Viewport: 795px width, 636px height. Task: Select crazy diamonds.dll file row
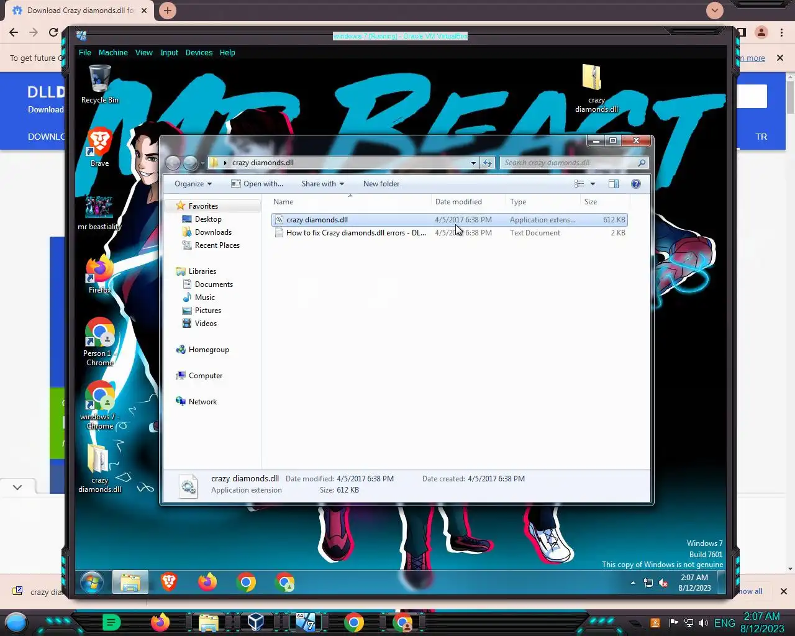(x=450, y=220)
